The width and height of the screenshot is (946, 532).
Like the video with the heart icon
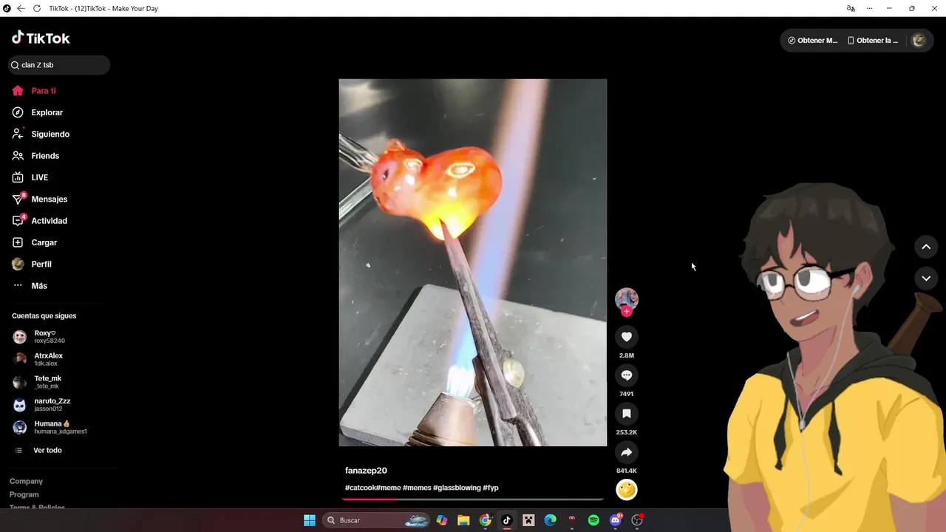[x=627, y=337]
